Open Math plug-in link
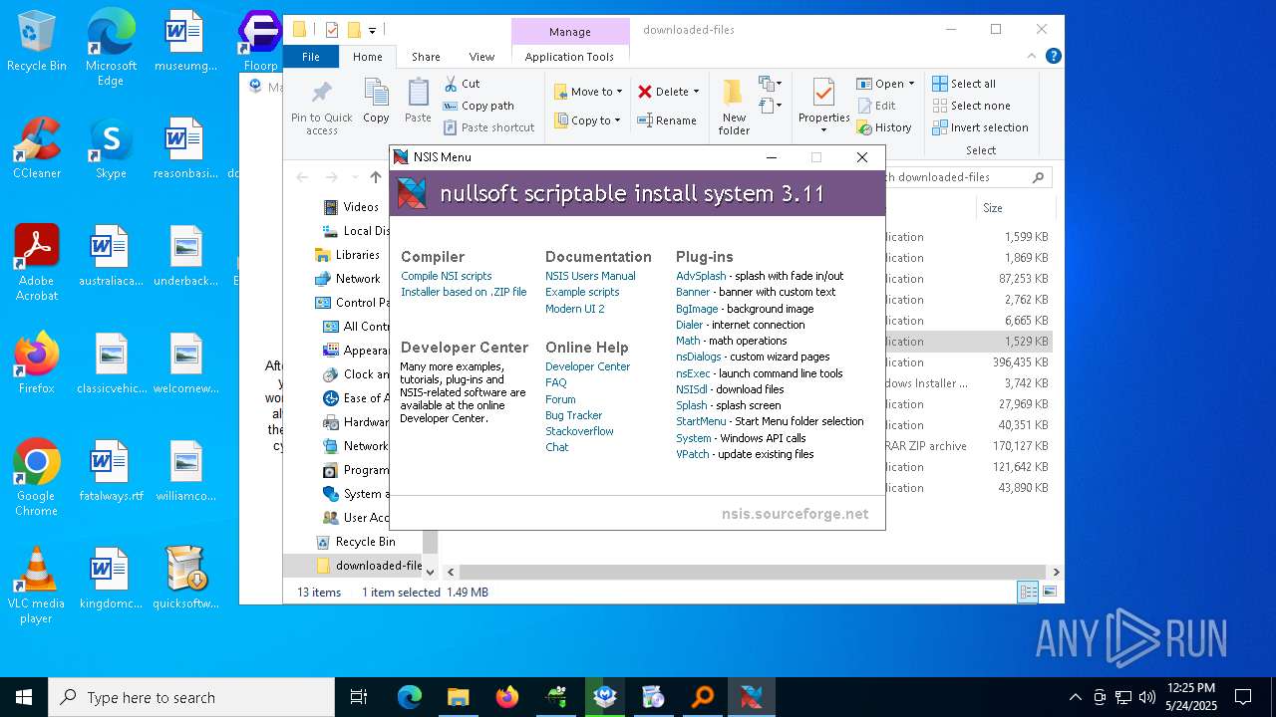The image size is (1276, 717). click(x=688, y=341)
